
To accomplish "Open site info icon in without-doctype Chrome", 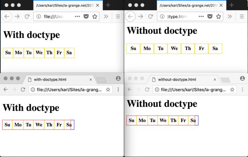I will tap(157, 90).
